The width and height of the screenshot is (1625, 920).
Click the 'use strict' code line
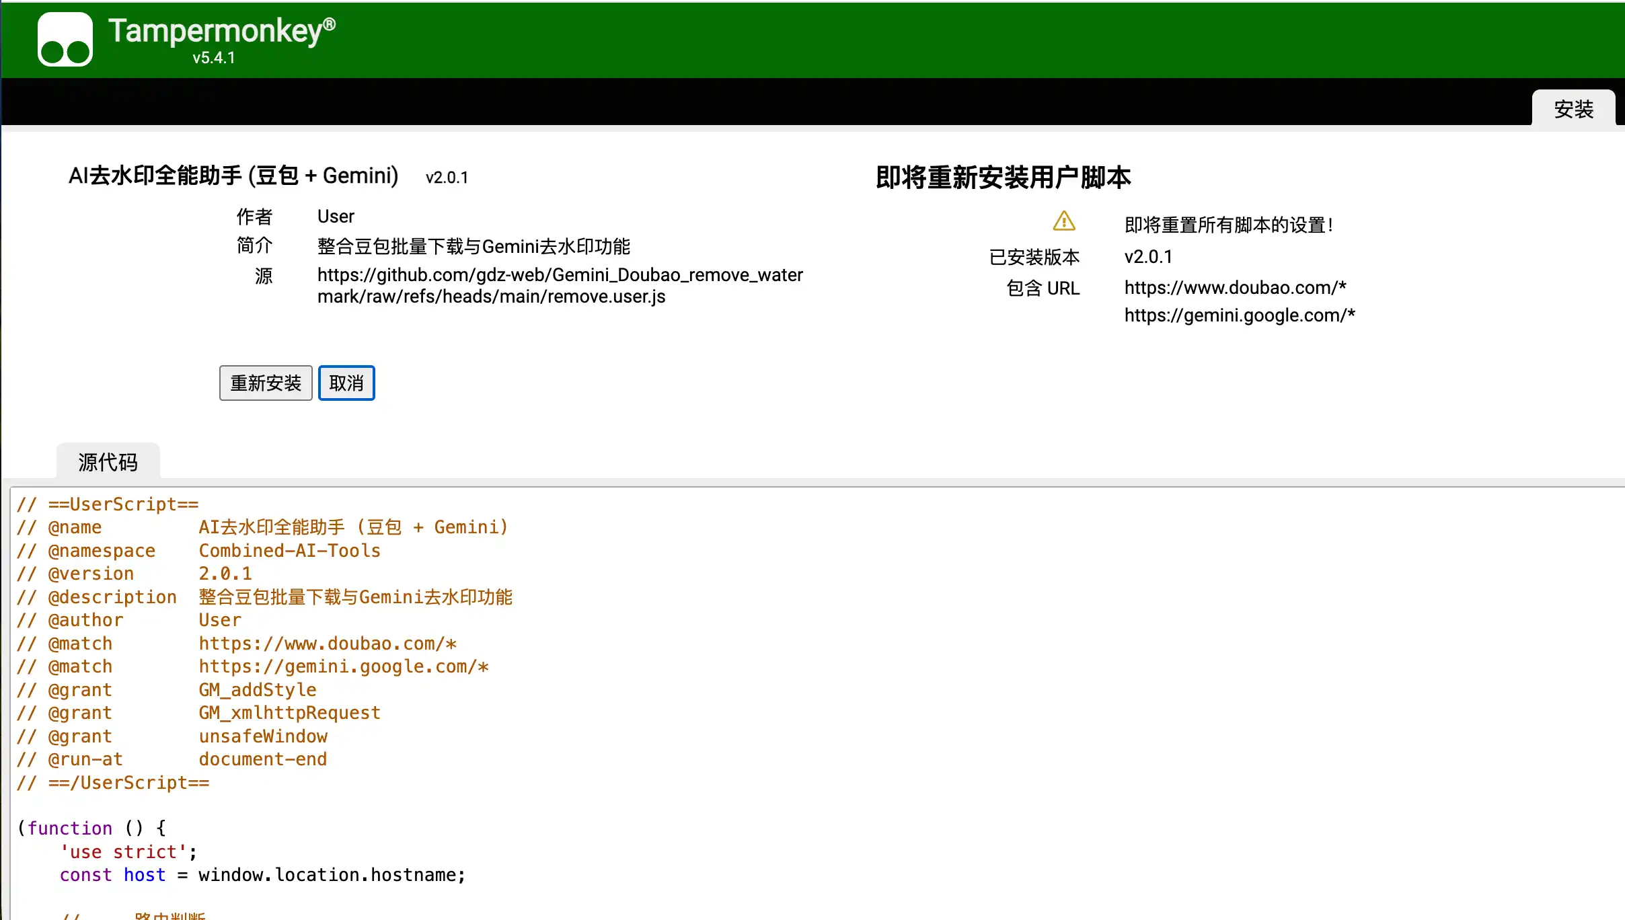(128, 852)
